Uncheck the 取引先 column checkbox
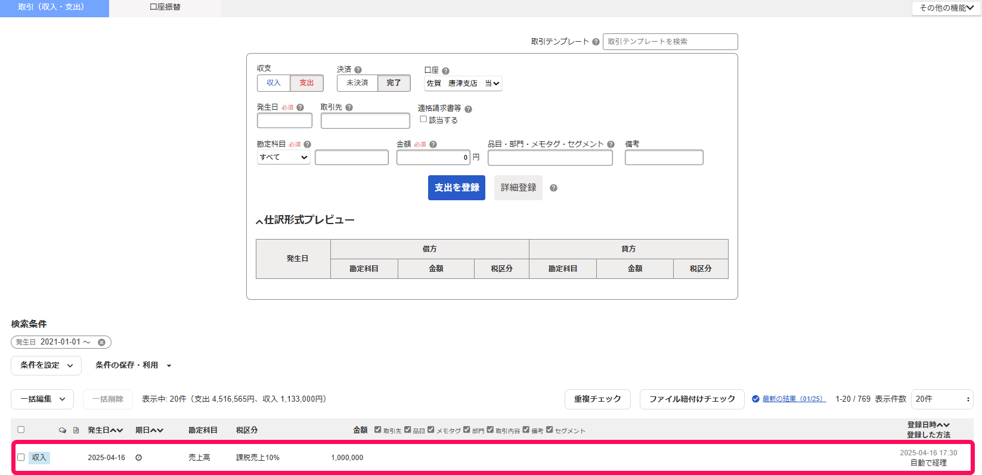982x475 pixels. click(x=378, y=429)
